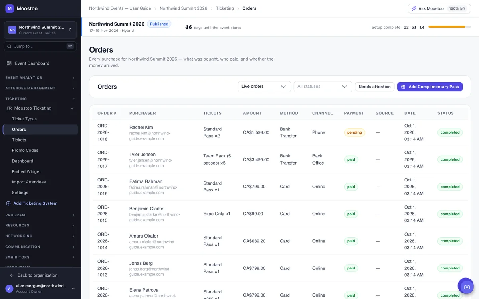Click the sparkle icon in Ask Moostoo
Image resolution: width=479 pixels, height=299 pixels.
(414, 8)
